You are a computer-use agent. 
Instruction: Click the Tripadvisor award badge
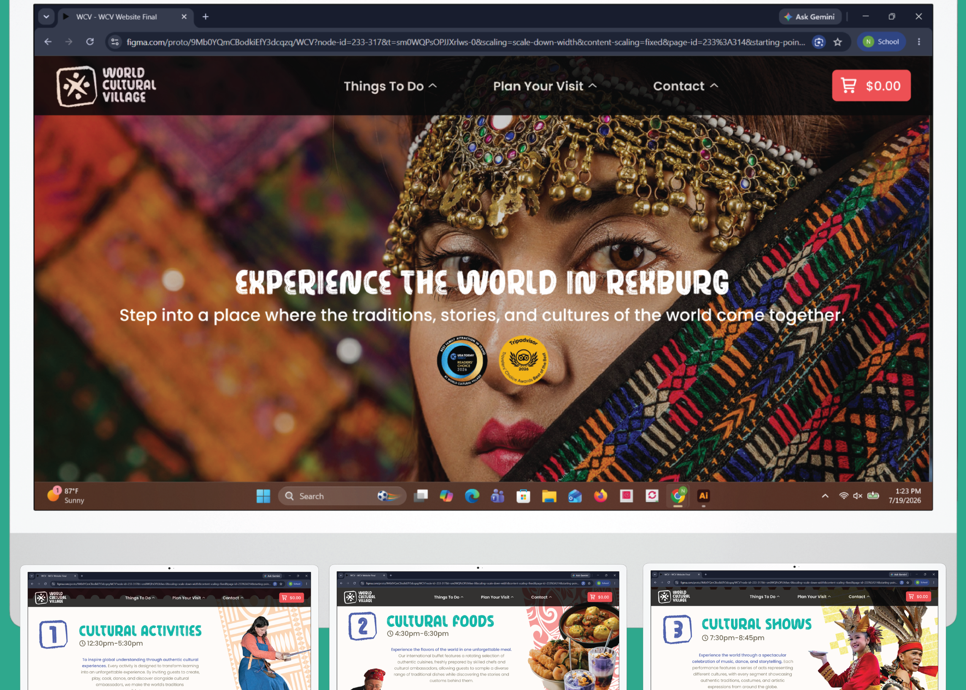[x=524, y=360]
